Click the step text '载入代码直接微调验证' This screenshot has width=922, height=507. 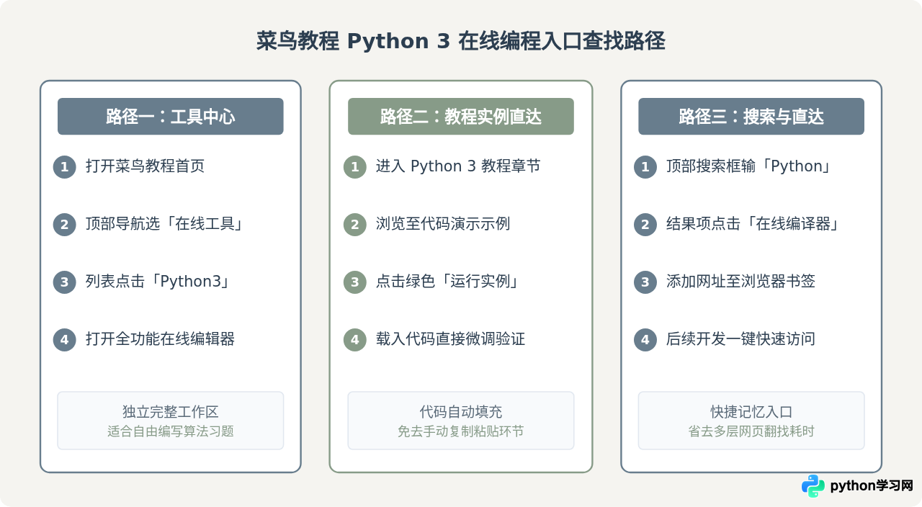(450, 339)
